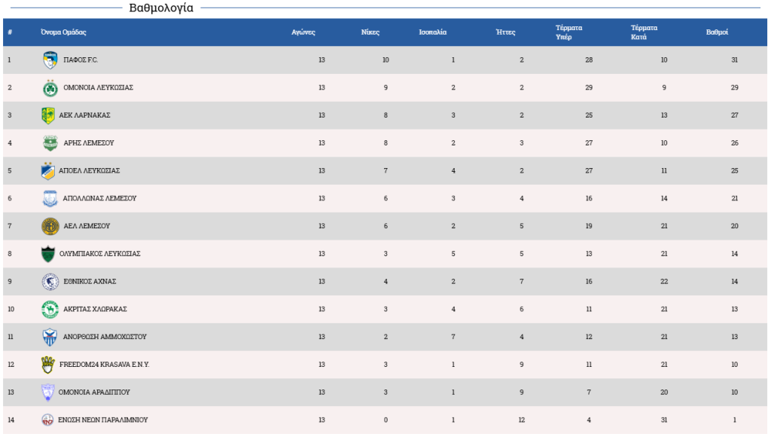
Task: Click the ΑΕΛ ΛΕΜΕΣΟΥ round yellow logo
Action: [x=50, y=226]
